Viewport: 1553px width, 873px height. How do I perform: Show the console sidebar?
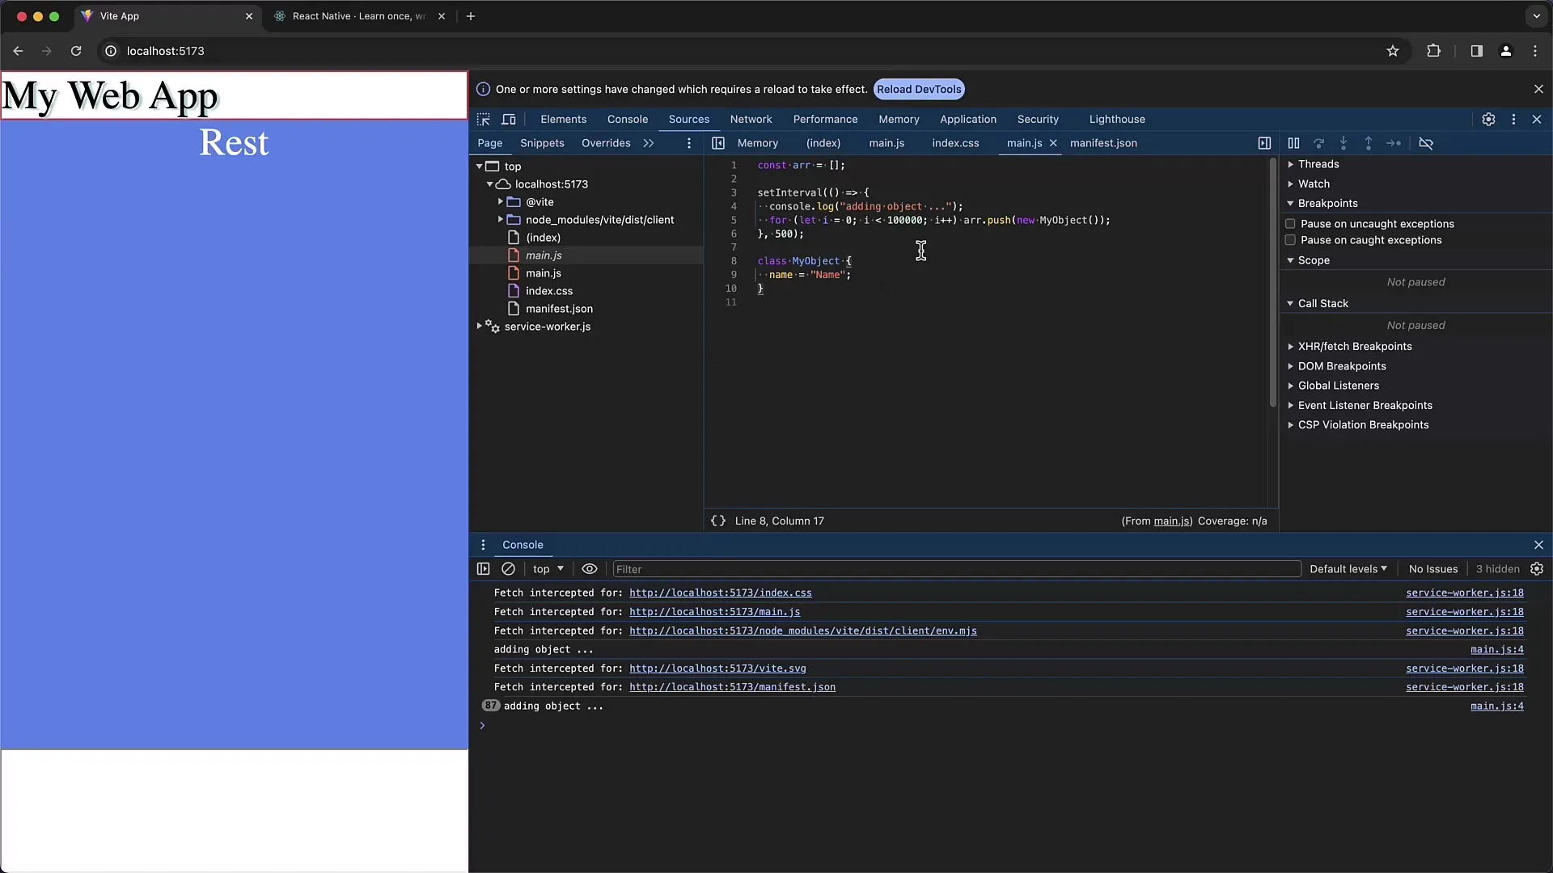pos(483,569)
